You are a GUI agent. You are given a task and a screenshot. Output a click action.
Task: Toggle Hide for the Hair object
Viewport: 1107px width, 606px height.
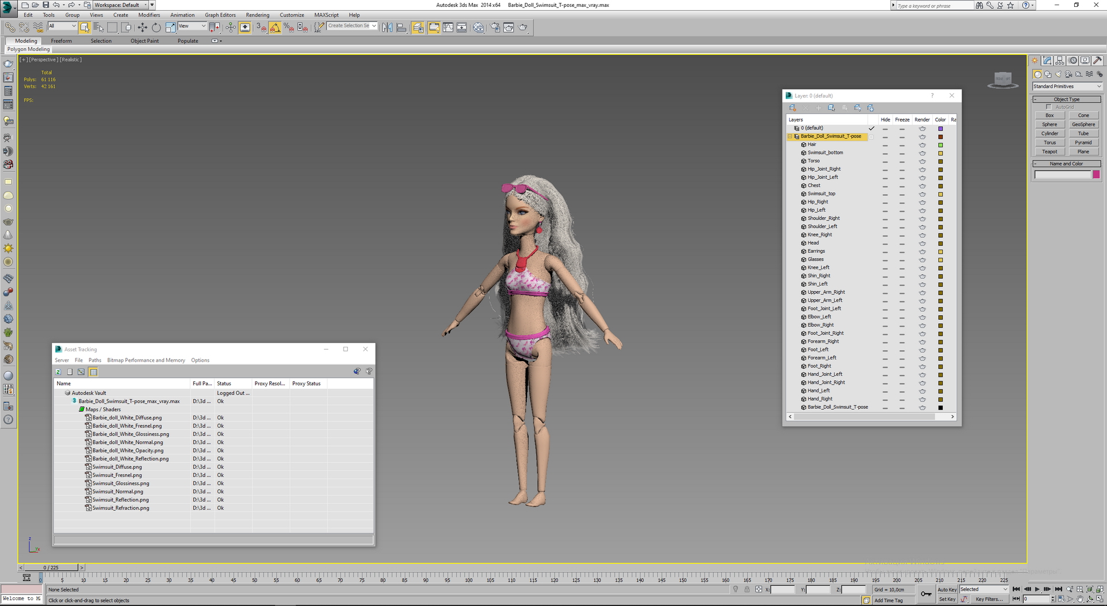pyautogui.click(x=885, y=145)
